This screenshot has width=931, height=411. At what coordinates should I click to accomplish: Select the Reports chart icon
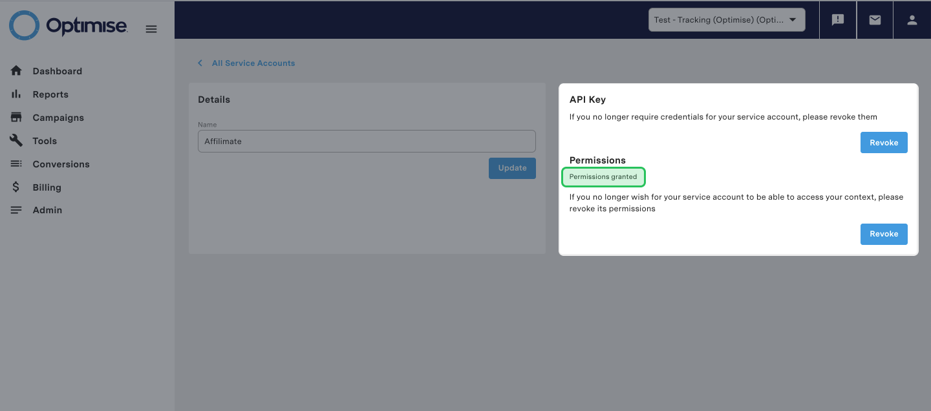click(x=16, y=94)
